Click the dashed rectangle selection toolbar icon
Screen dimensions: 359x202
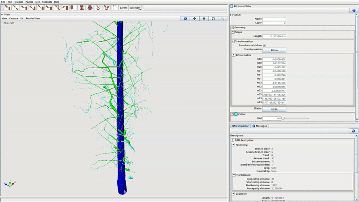coord(115,8)
